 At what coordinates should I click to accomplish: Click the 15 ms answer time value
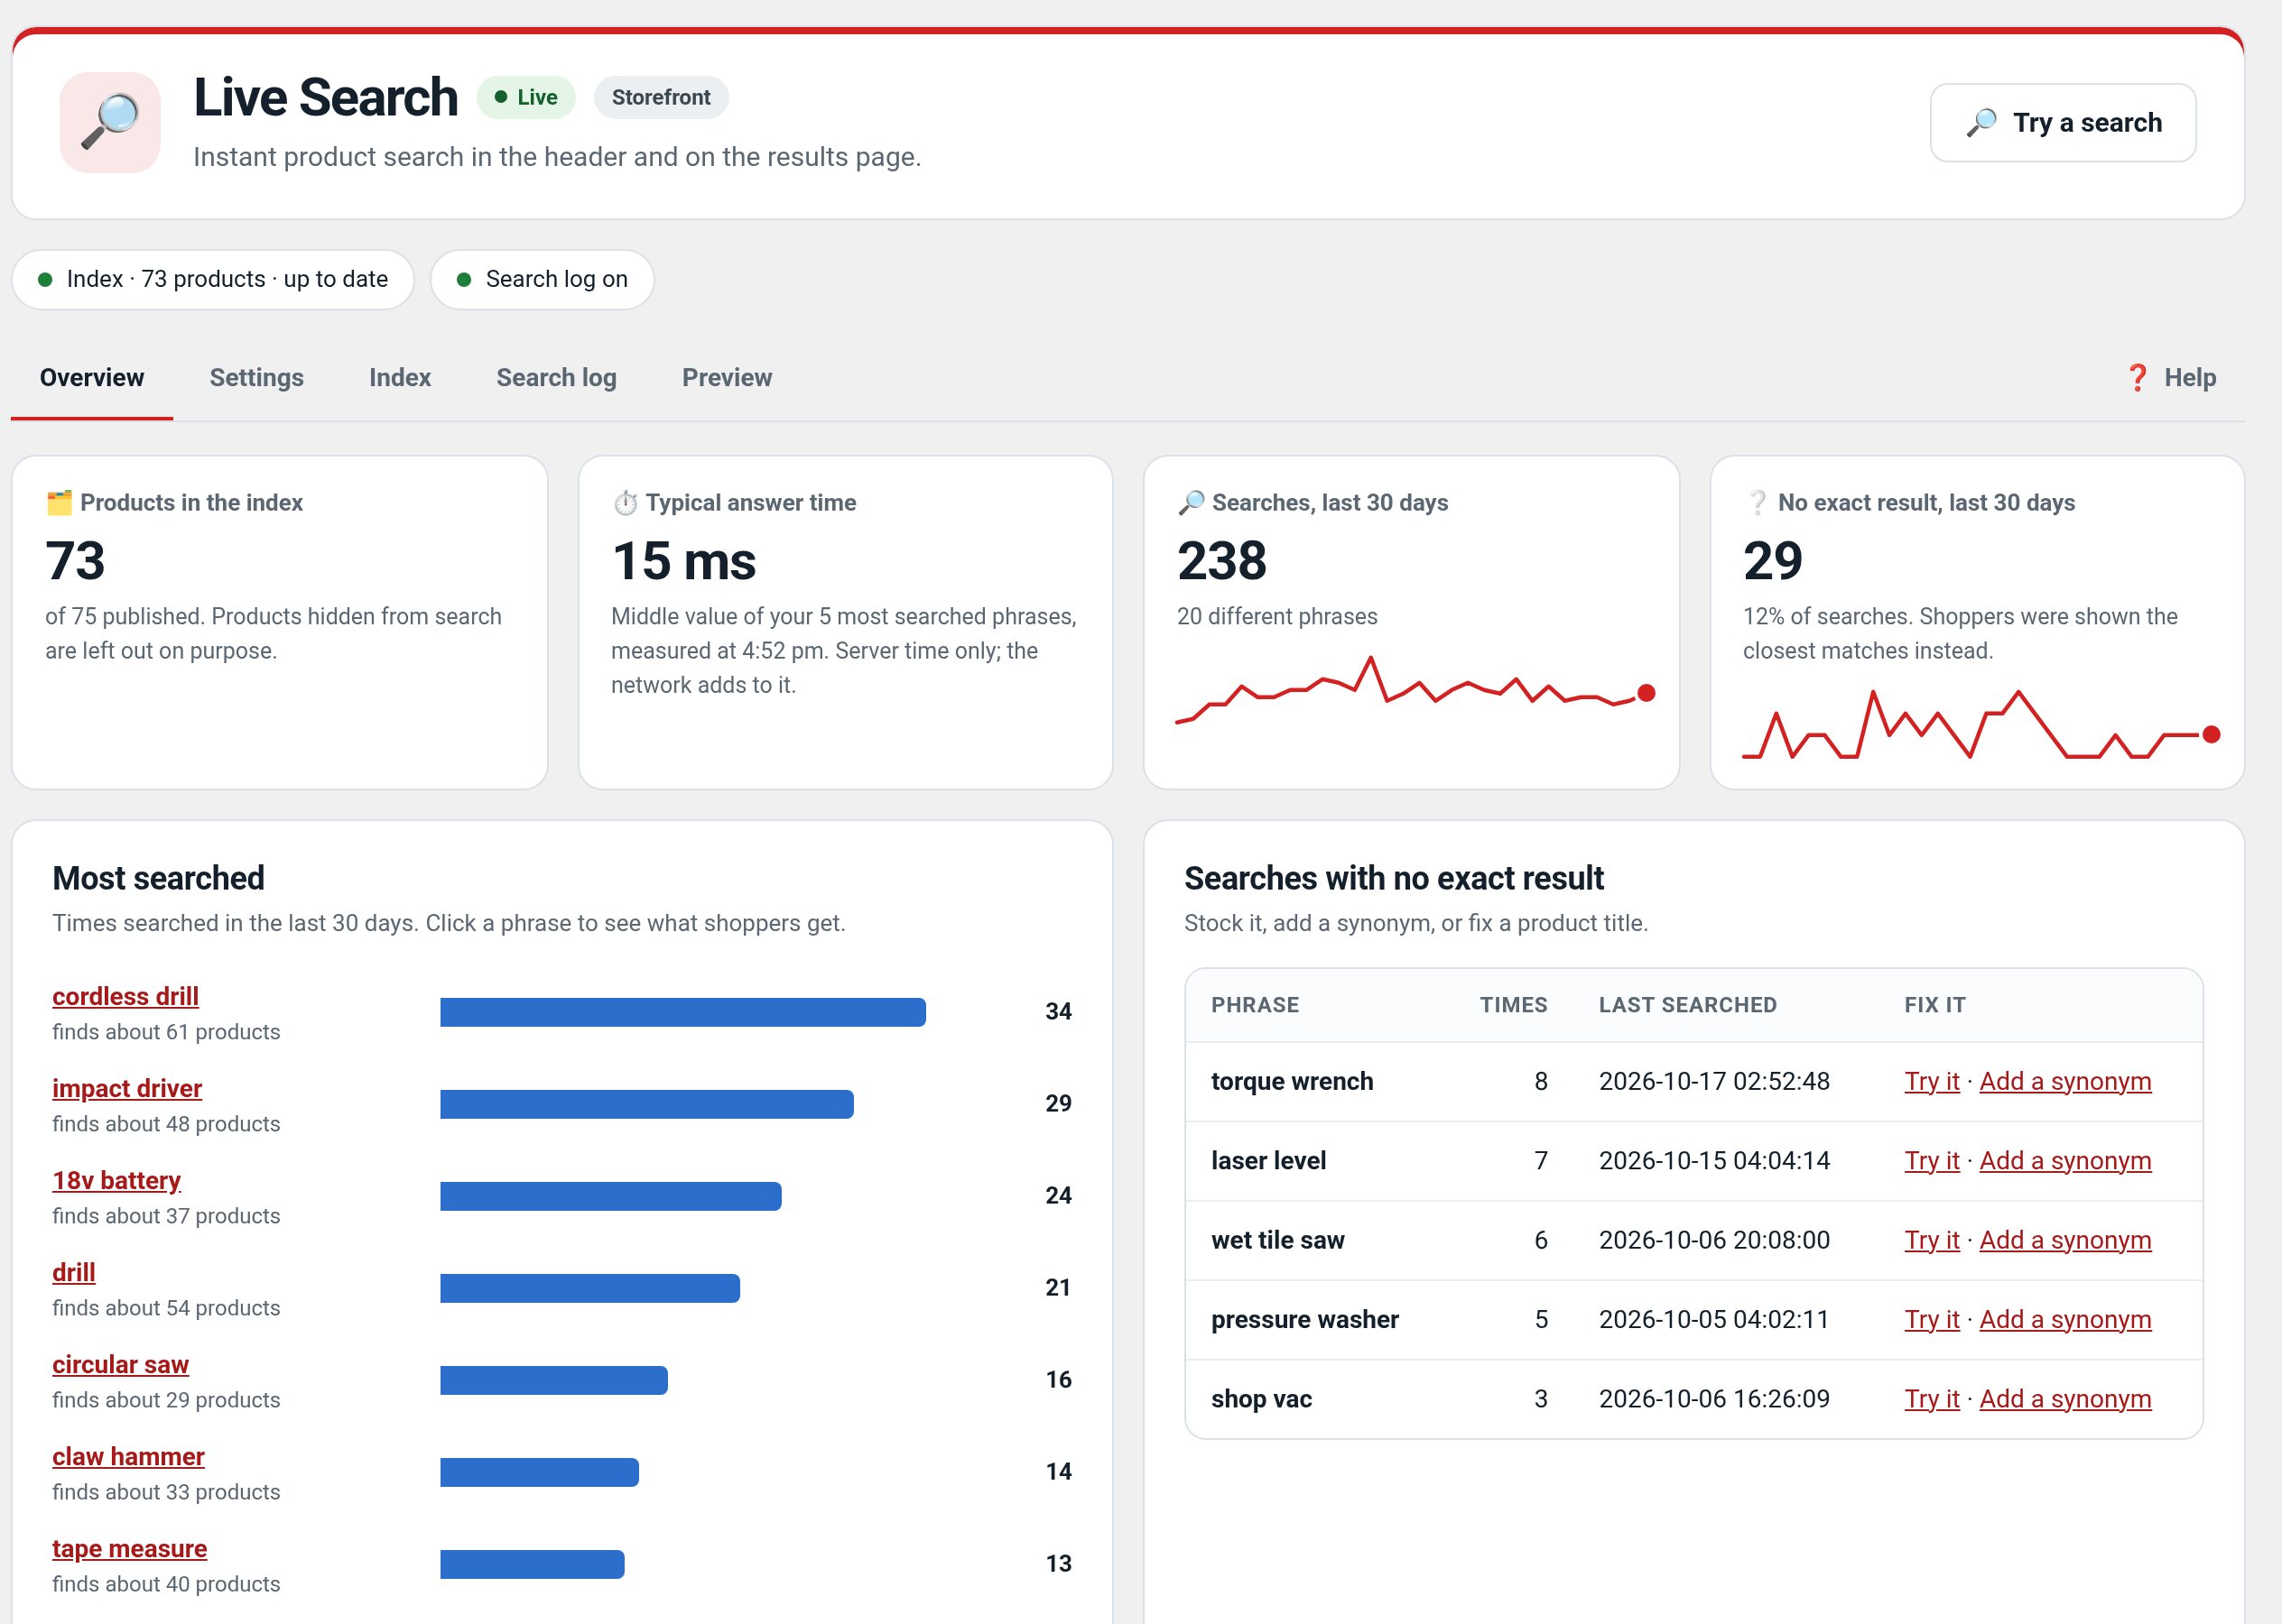point(683,561)
